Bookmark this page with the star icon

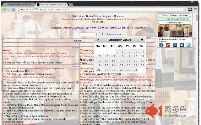pyautogui.click(x=184, y=9)
